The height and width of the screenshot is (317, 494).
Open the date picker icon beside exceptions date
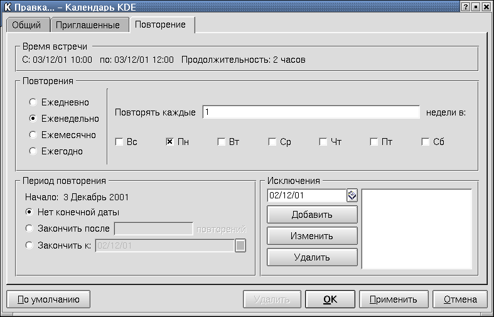click(352, 195)
